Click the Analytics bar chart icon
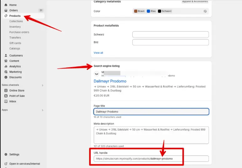Screen dimensions: 242x168 pyautogui.click(x=6, y=66)
